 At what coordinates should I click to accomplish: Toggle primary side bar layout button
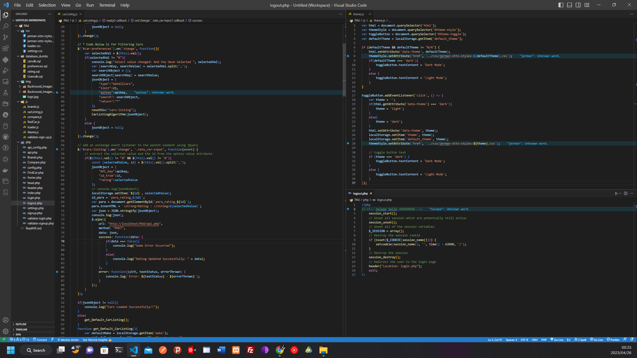click(561, 5)
